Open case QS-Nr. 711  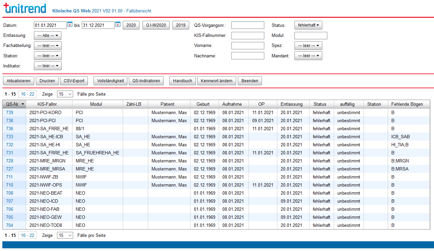10,177
